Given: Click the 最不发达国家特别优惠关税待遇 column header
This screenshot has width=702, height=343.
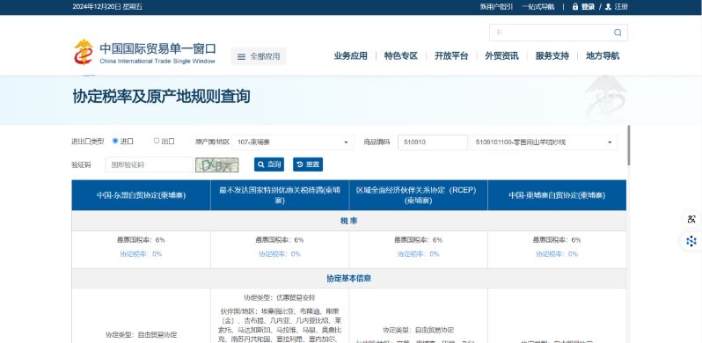Looking at the screenshot, I should (x=280, y=195).
